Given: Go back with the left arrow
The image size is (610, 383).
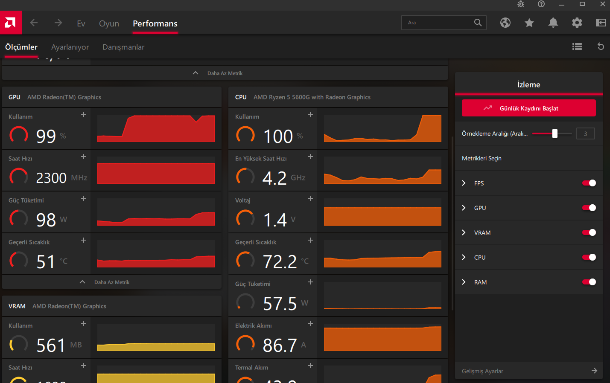Looking at the screenshot, I should pyautogui.click(x=34, y=23).
